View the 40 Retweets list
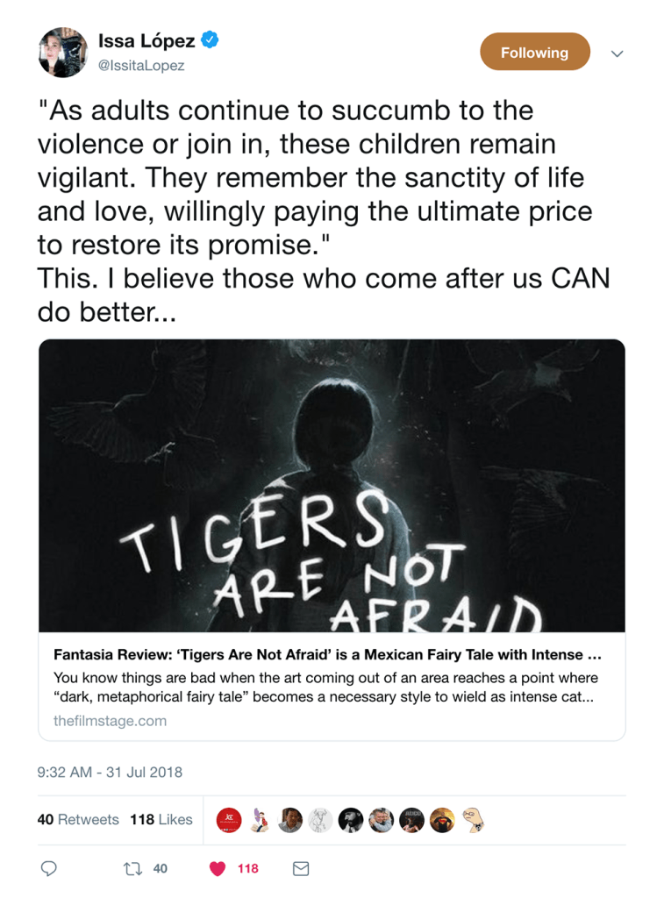This screenshot has width=664, height=898. [78, 819]
